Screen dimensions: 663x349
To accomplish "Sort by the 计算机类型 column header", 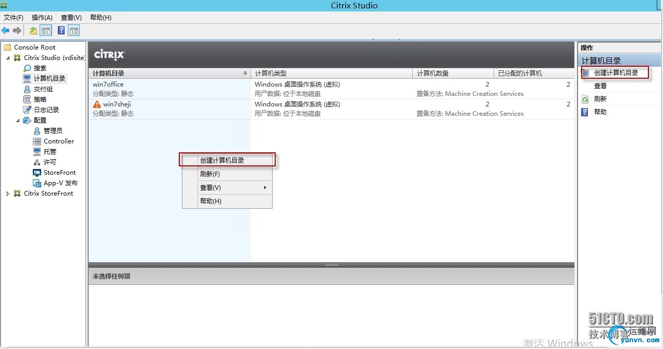I will click(x=331, y=73).
